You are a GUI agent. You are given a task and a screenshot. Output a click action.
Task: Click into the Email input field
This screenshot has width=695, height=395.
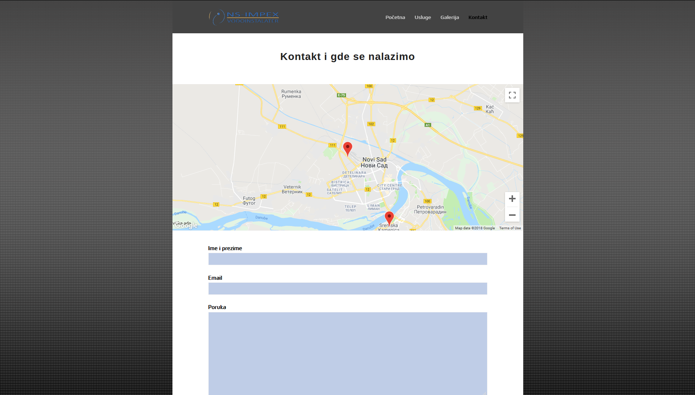pos(347,289)
